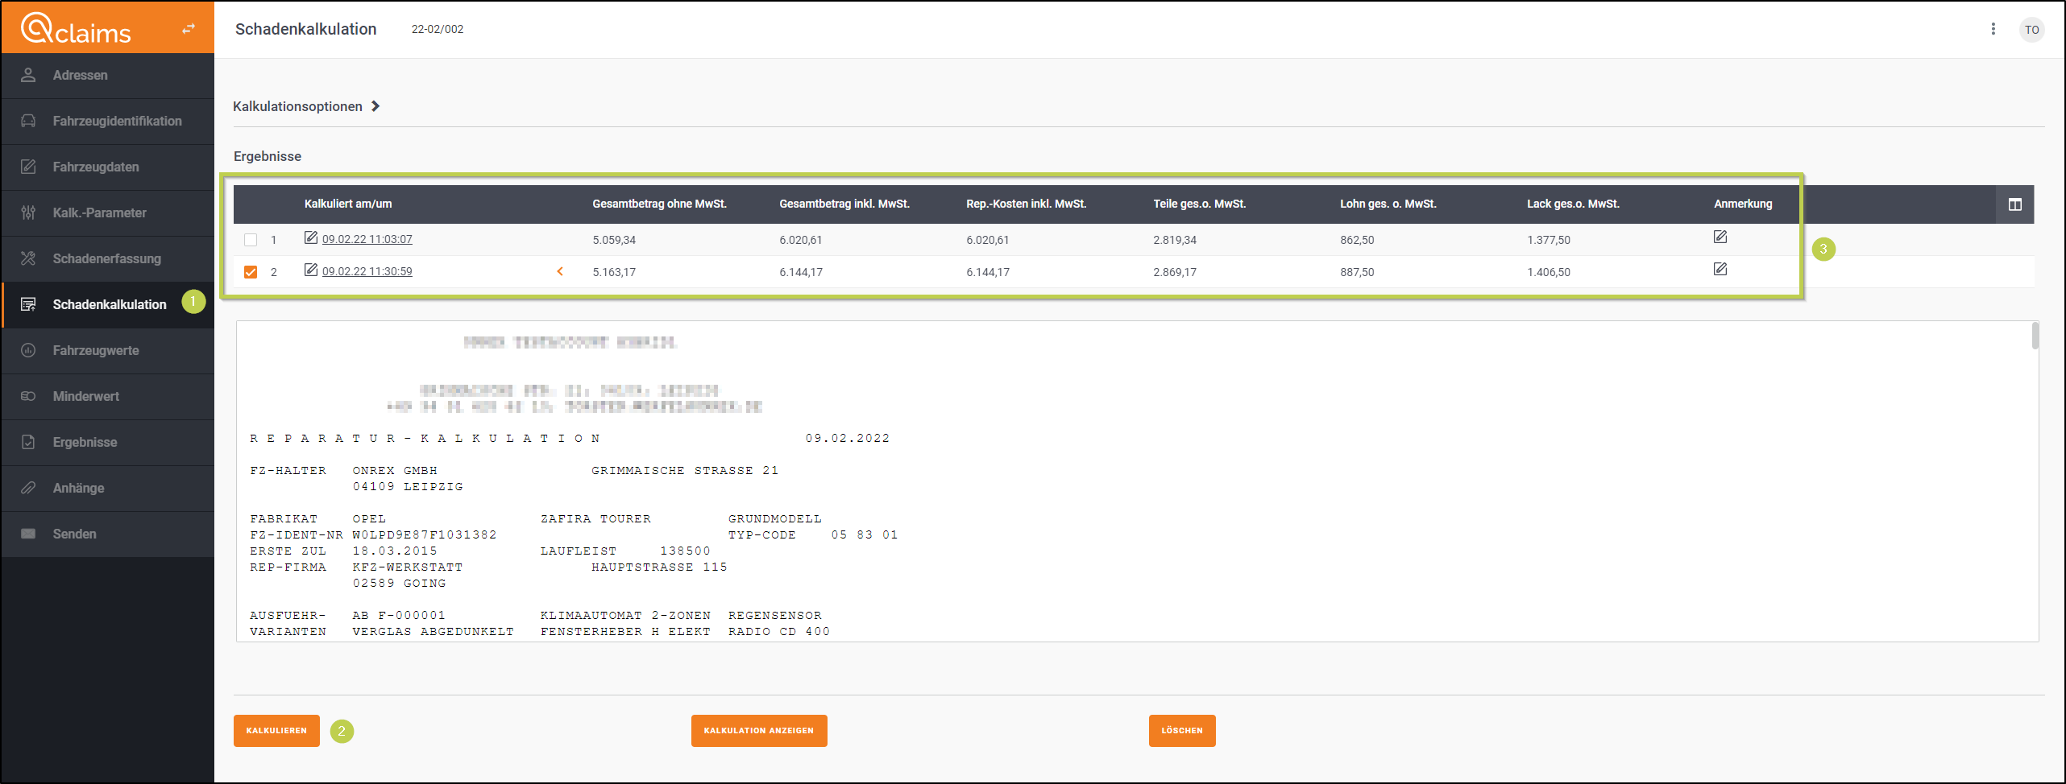
Task: Click the orange arrow in row 2
Action: pyautogui.click(x=560, y=271)
